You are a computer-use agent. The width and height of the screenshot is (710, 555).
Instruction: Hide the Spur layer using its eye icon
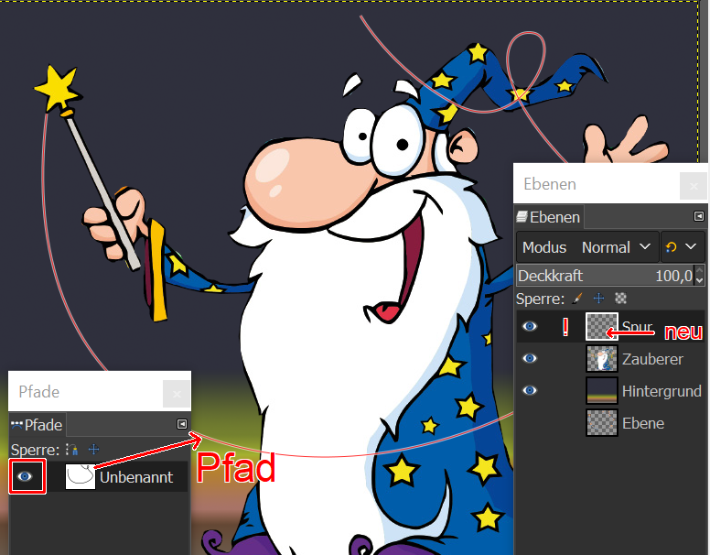coord(530,326)
